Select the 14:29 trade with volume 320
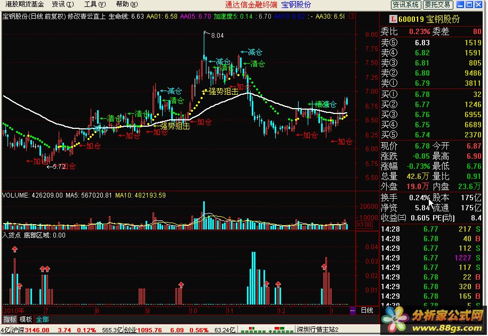 click(x=431, y=286)
